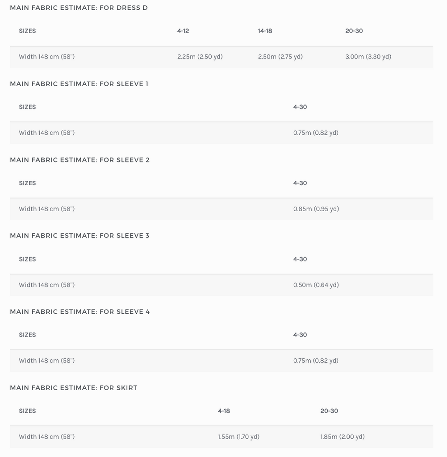Viewport: 447px width, 457px height.
Task: Select the 4-18 size header for Skirt
Action: [224, 411]
